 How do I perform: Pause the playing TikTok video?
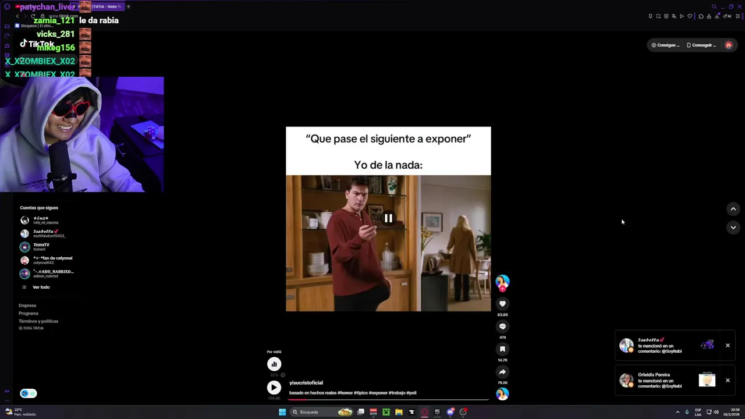(388, 218)
